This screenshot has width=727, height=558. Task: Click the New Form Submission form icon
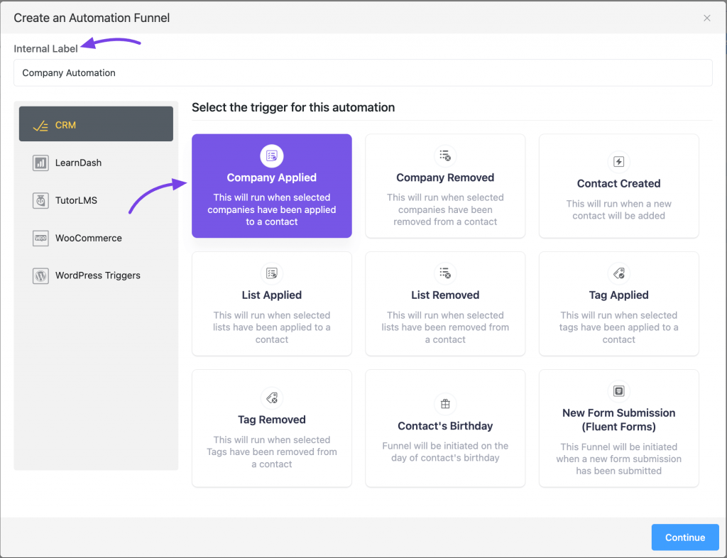coord(618,391)
